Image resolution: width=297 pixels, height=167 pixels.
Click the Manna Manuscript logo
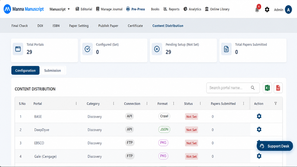pyautogui.click(x=24, y=9)
